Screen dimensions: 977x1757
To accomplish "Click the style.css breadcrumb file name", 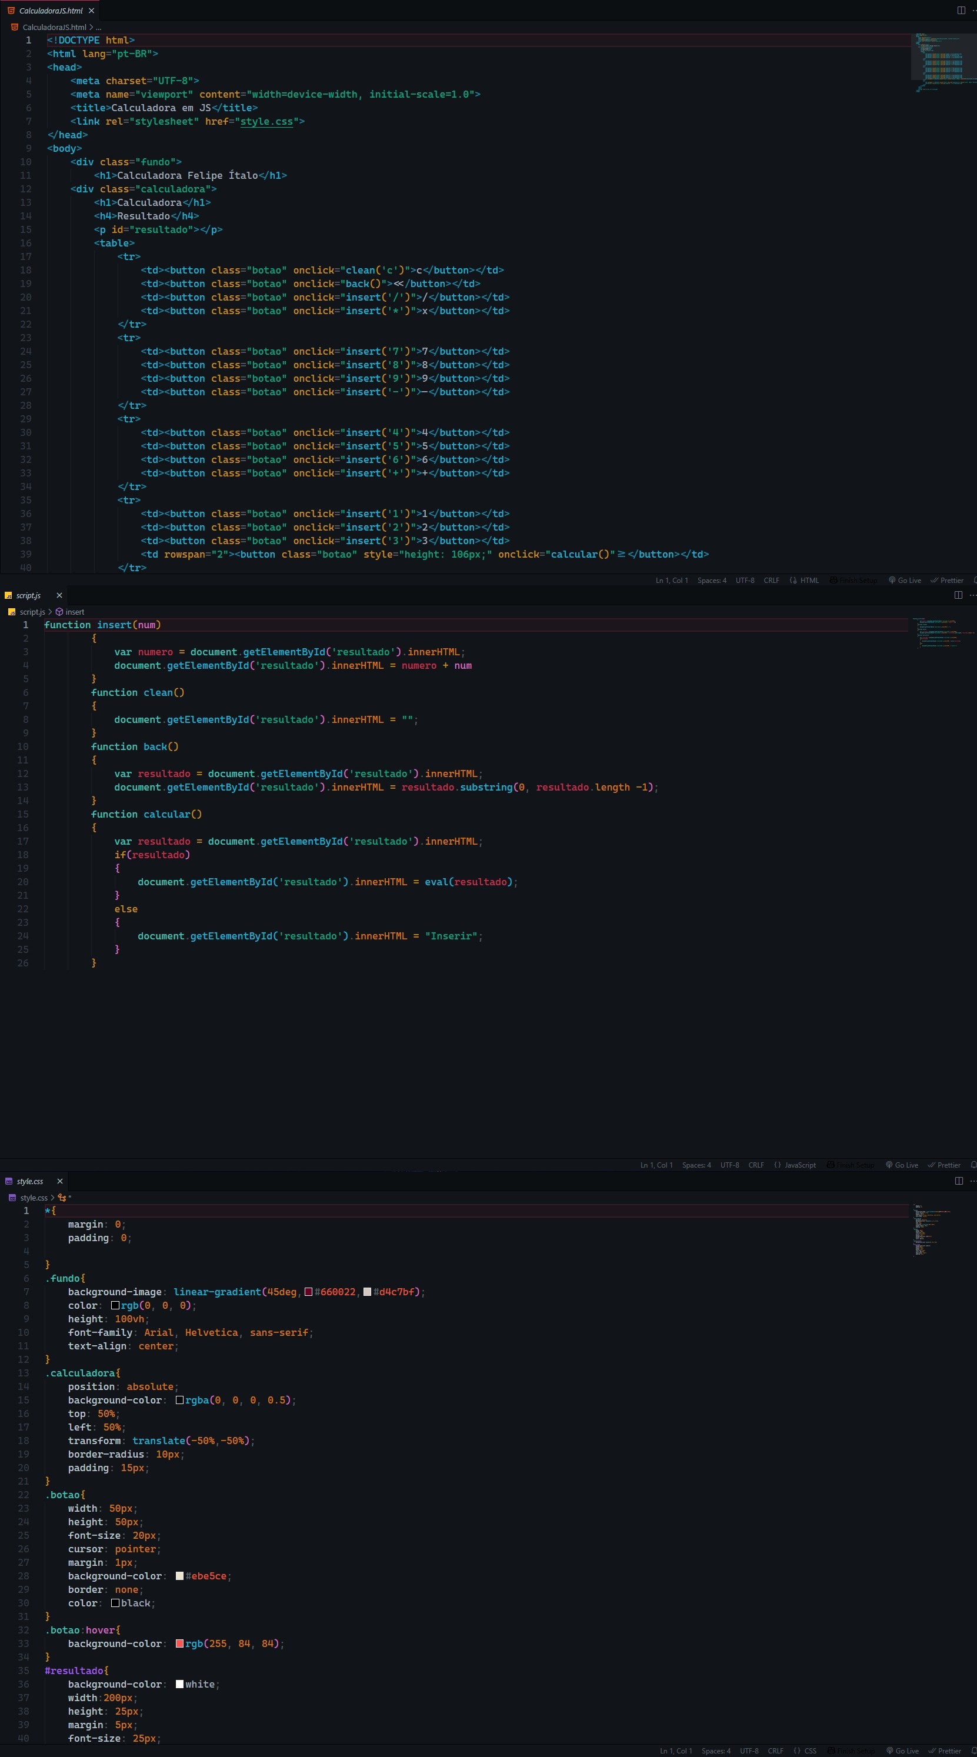I will pyautogui.click(x=34, y=1198).
